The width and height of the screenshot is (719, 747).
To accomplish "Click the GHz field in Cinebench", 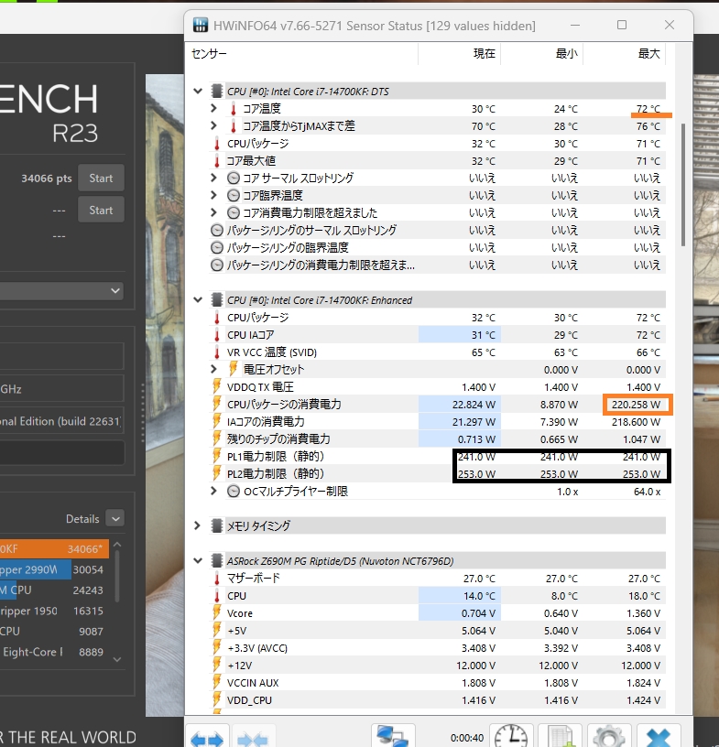I will (x=61, y=389).
